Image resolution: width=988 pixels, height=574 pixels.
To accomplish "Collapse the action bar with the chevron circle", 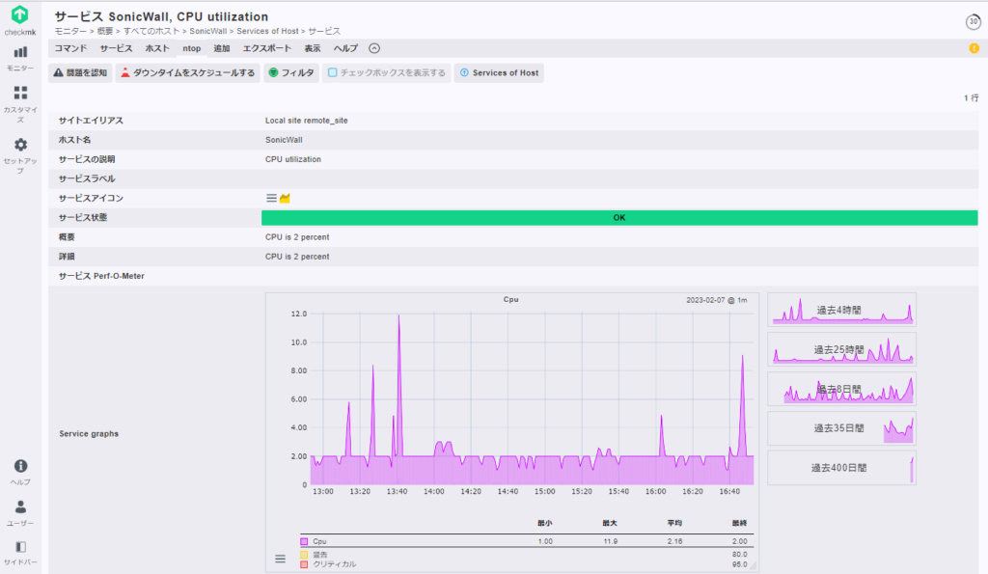I will [374, 48].
